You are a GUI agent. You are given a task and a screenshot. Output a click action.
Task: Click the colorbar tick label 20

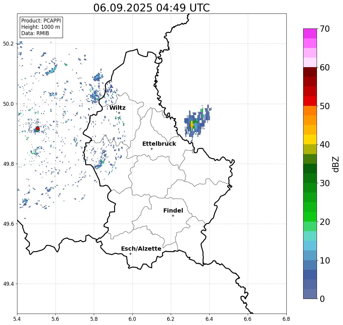tap(325, 222)
